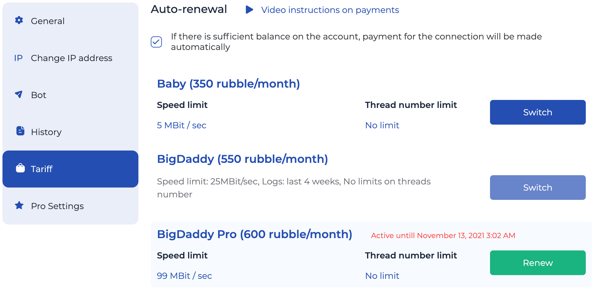Click the General gear icon
The height and width of the screenshot is (293, 600).
pos(19,20)
